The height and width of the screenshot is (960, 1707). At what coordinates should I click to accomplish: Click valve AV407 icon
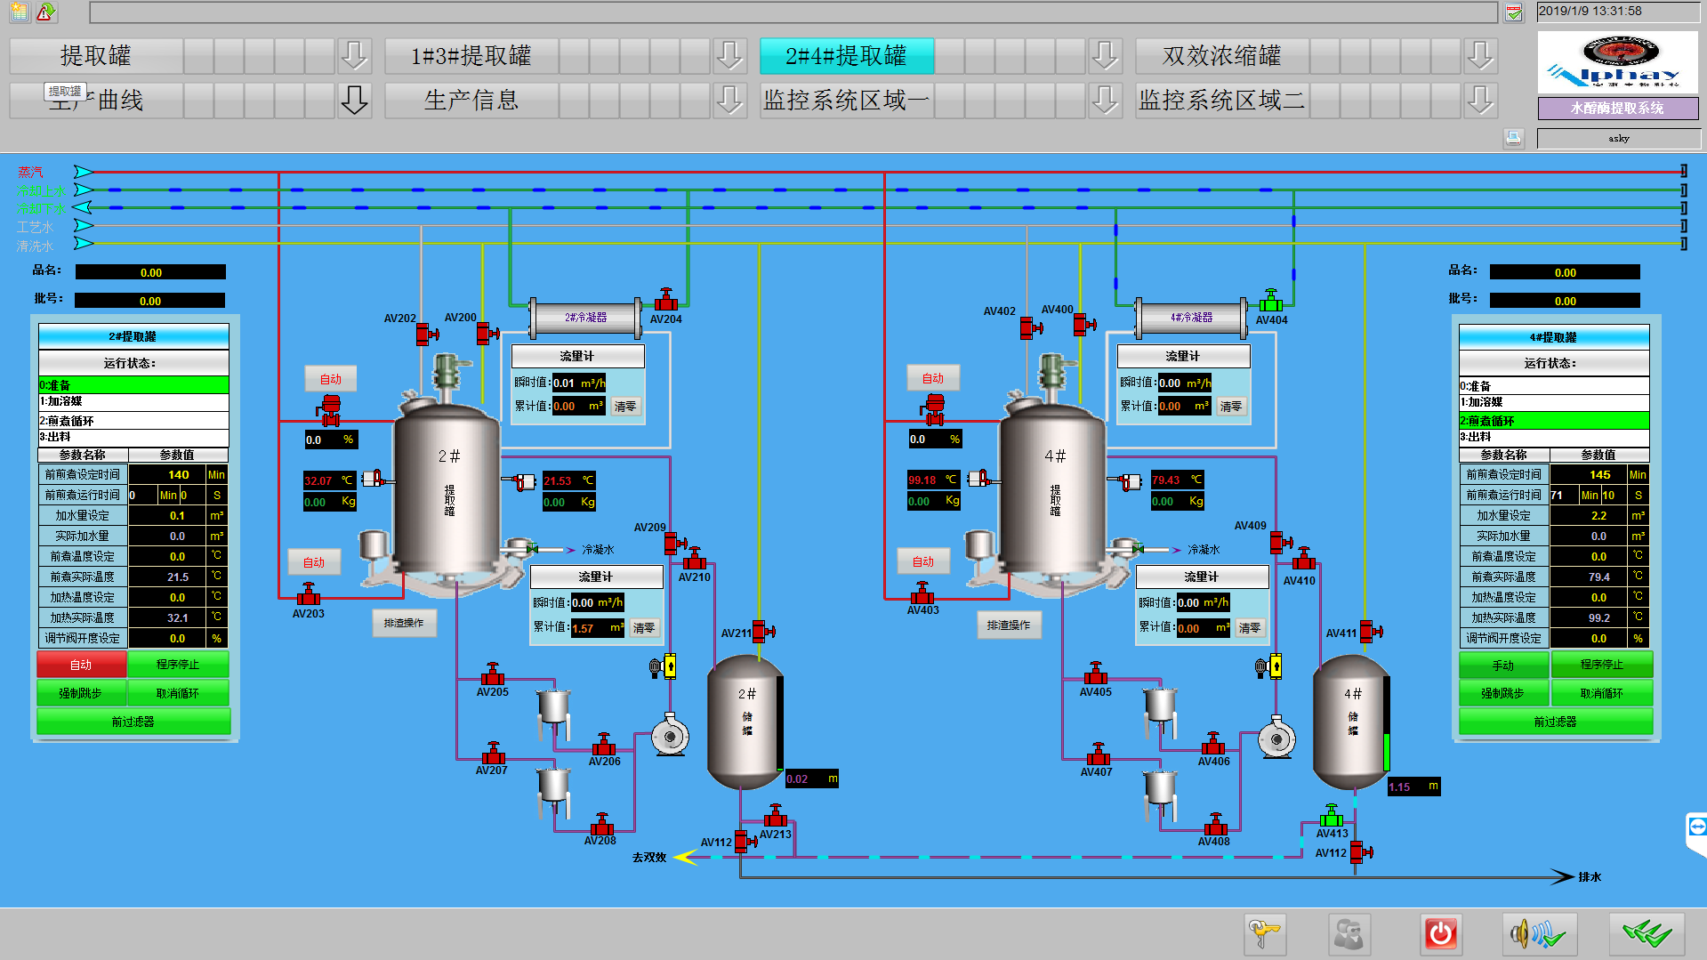tap(1099, 754)
